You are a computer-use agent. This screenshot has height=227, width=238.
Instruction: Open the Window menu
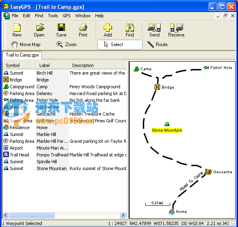coord(83,16)
